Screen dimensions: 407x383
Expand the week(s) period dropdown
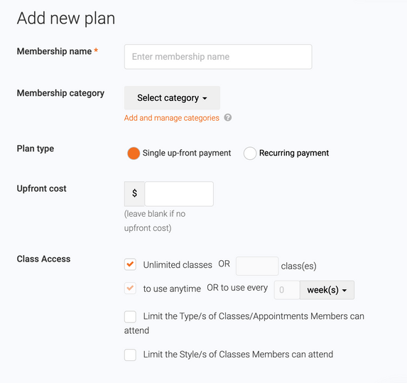[327, 290]
